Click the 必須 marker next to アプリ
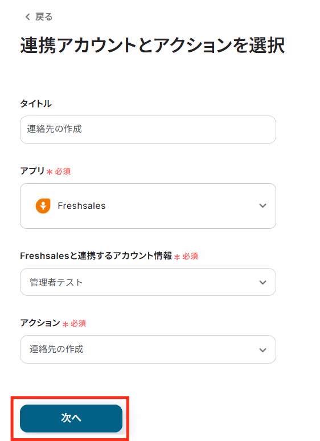320x441 pixels. (x=63, y=171)
